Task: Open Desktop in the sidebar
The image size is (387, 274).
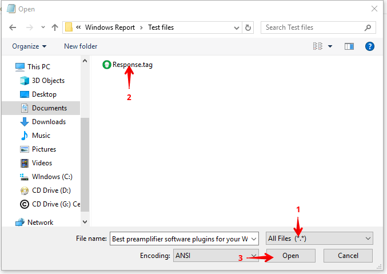Action: 44,94
